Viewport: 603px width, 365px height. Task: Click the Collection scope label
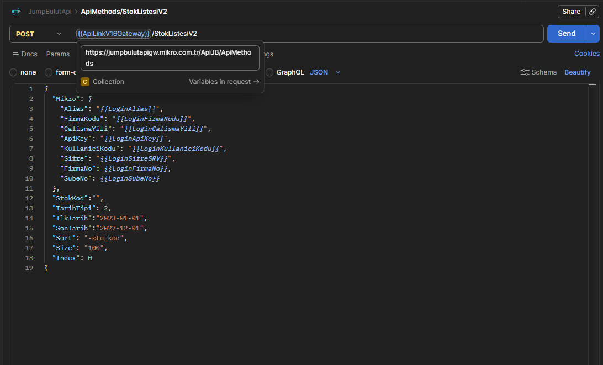108,82
